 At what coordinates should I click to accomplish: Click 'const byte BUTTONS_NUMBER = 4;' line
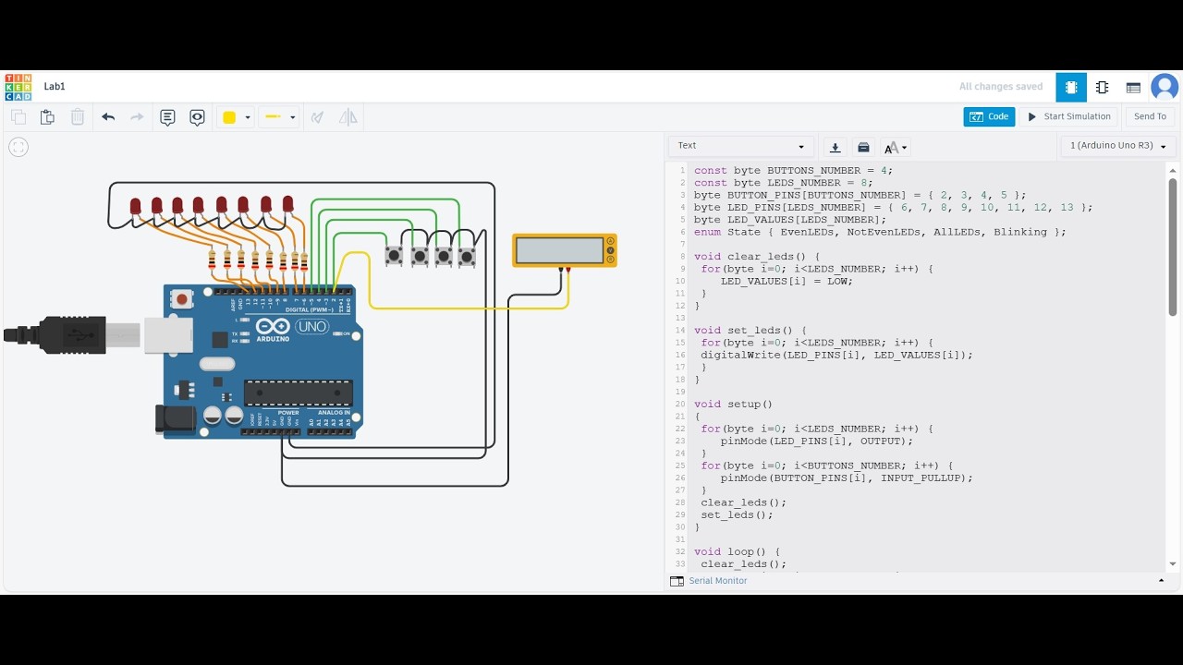point(793,171)
